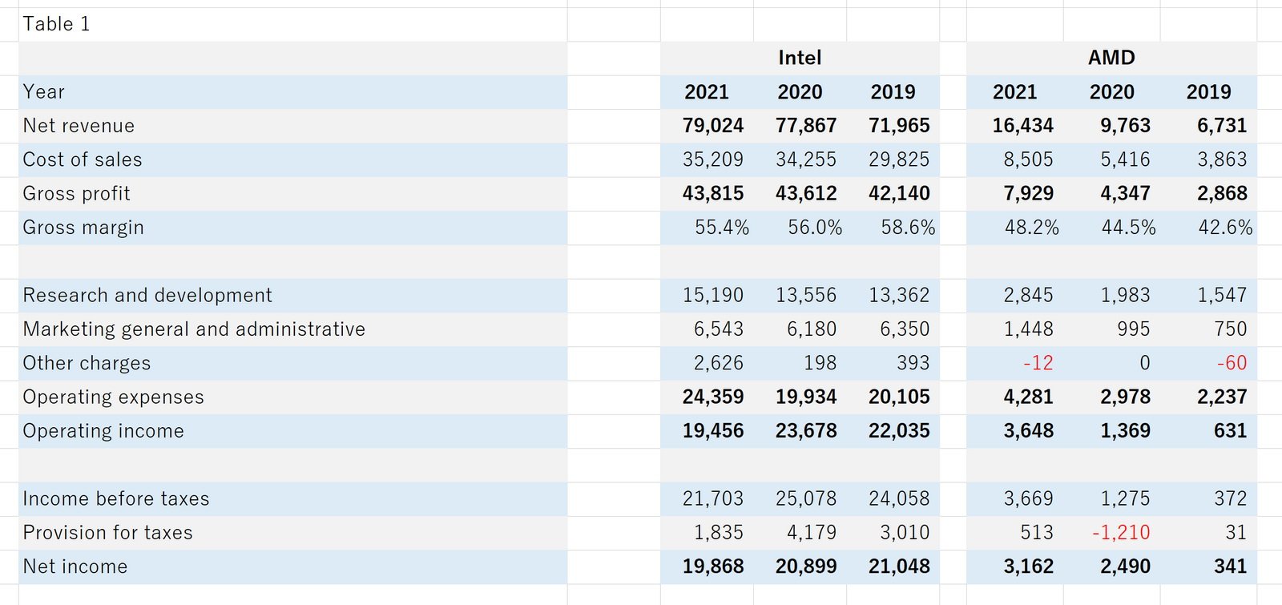Click AMD net income cell 3,162
Image resolution: width=1282 pixels, height=605 pixels.
click(x=1028, y=567)
